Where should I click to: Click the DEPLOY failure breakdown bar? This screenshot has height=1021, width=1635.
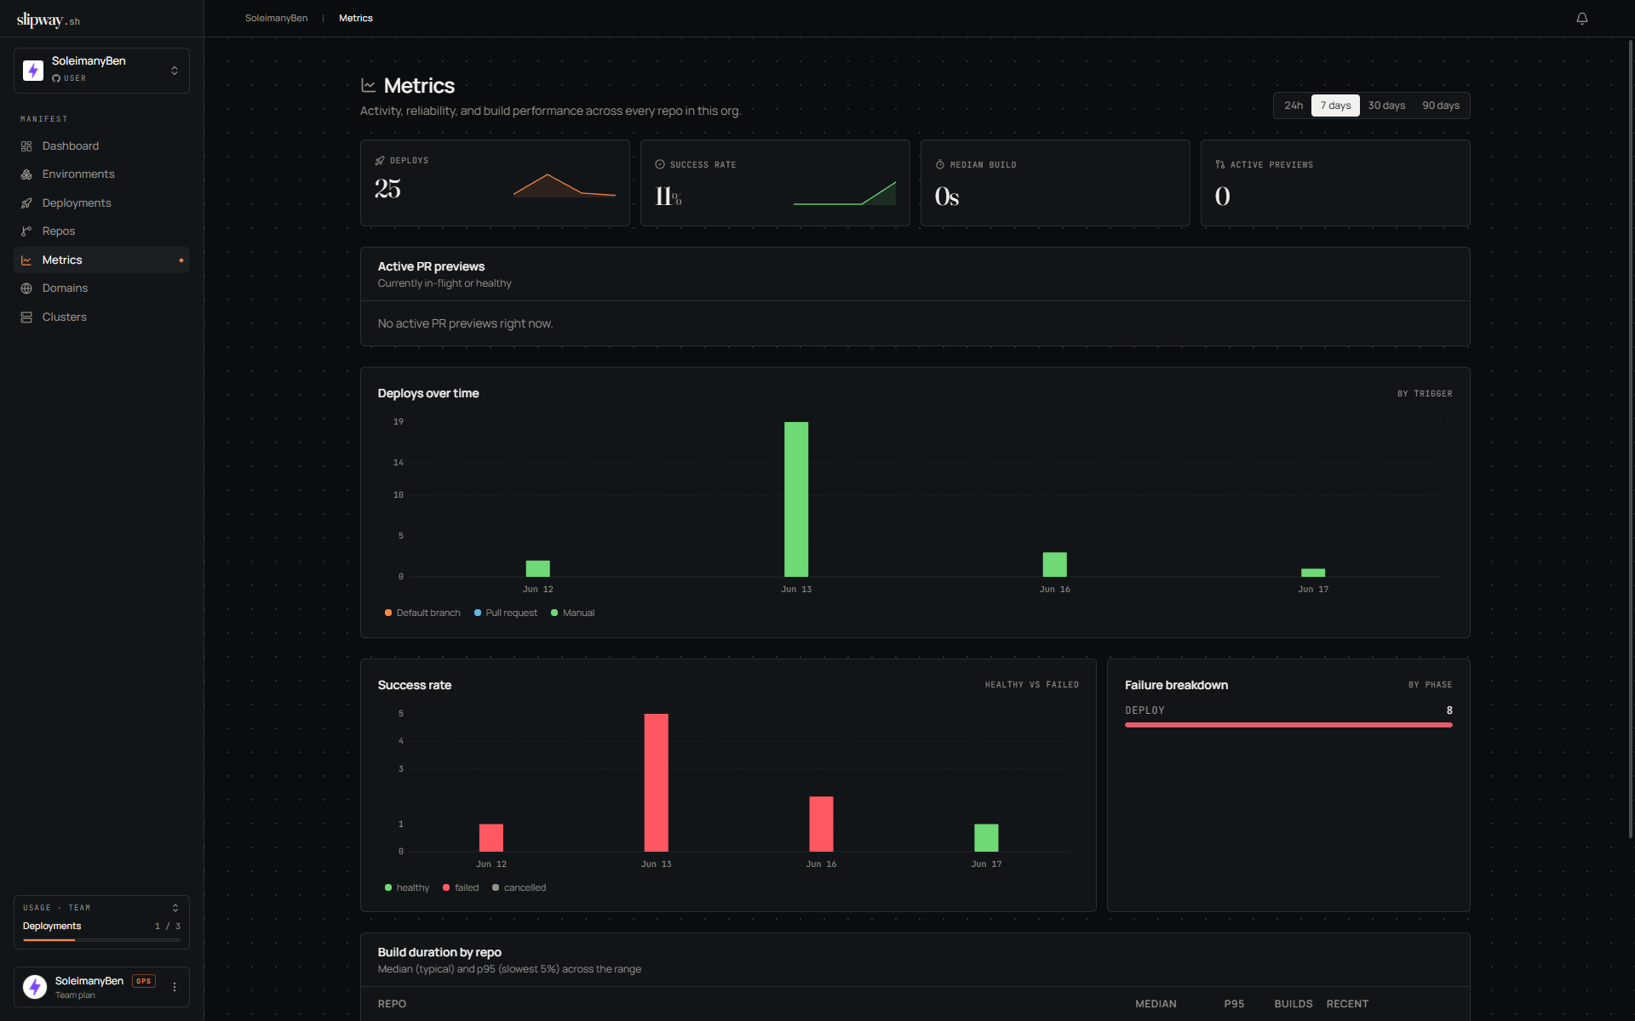1288,725
